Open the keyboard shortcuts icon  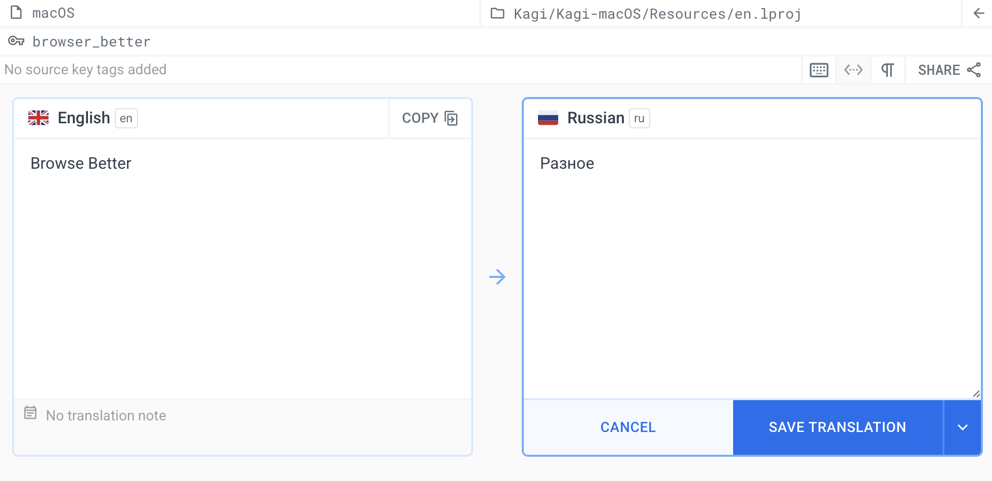(819, 70)
